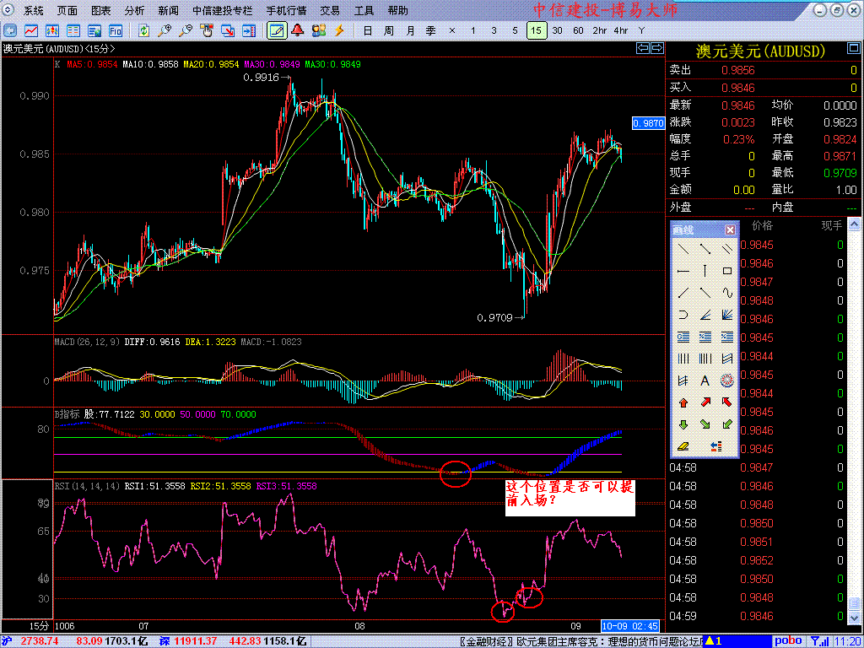Screen dimensions: 864x648
Task: Select the vertical line drawing tool
Action: point(705,271)
